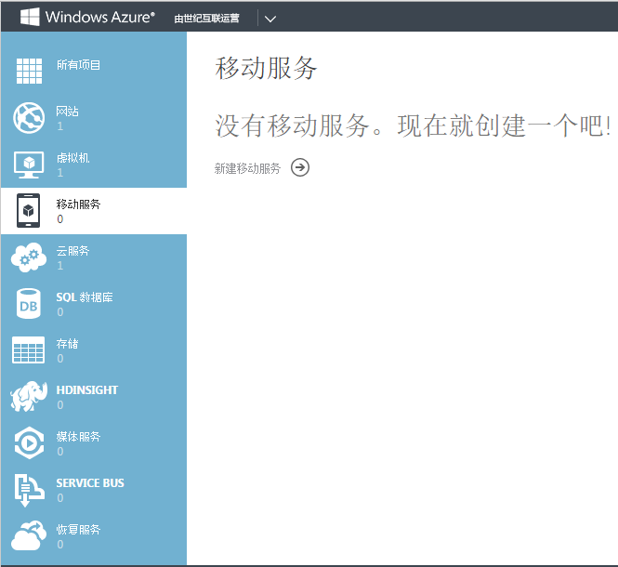Click the count under 云服务
The width and height of the screenshot is (618, 567).
tap(59, 265)
